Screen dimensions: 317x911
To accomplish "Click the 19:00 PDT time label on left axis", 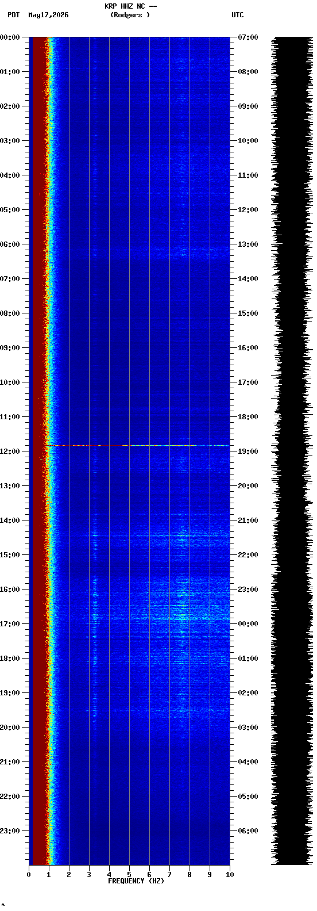I will click(10, 693).
